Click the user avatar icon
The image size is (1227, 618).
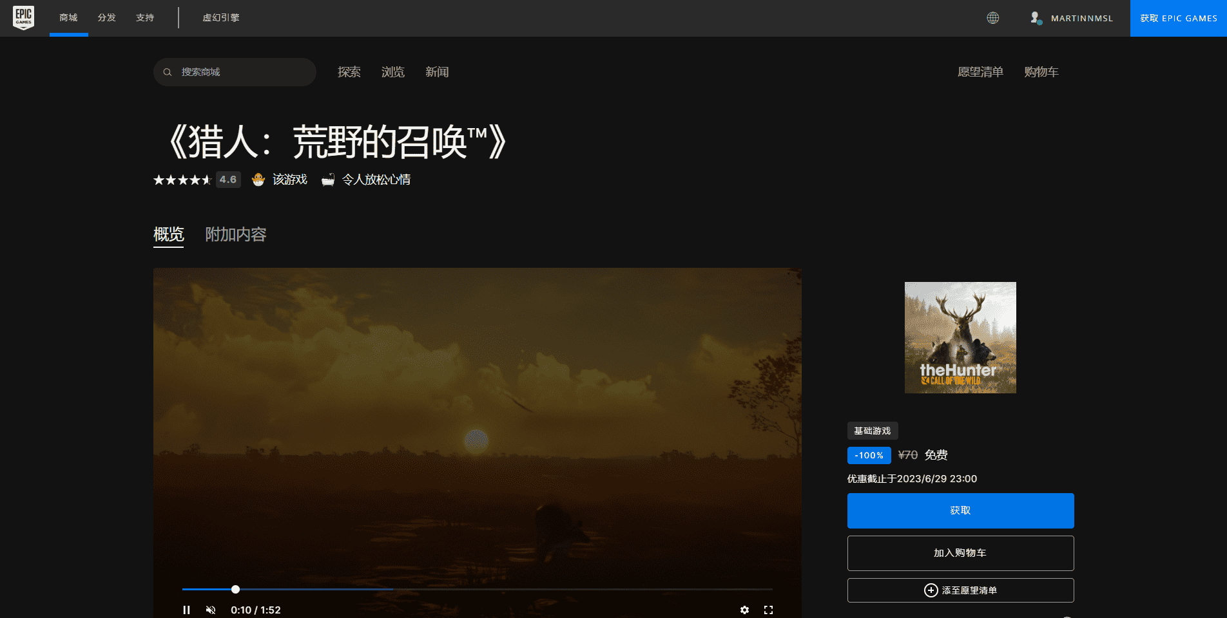coord(1036,18)
